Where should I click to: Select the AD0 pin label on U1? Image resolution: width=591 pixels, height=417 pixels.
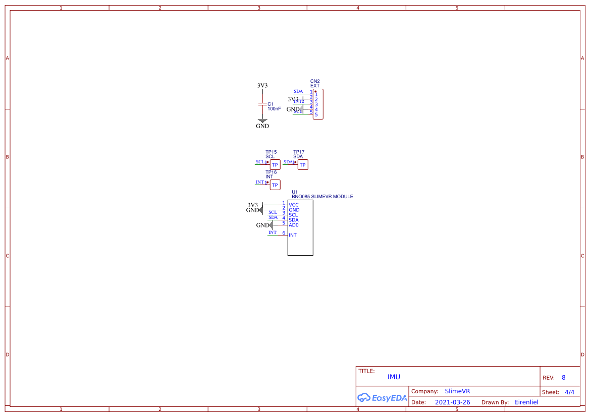(294, 225)
